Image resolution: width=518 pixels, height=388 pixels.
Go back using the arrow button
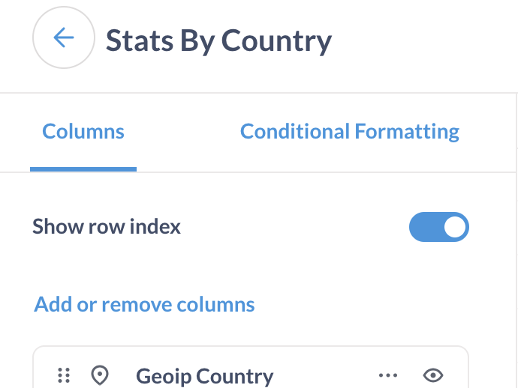coord(64,38)
